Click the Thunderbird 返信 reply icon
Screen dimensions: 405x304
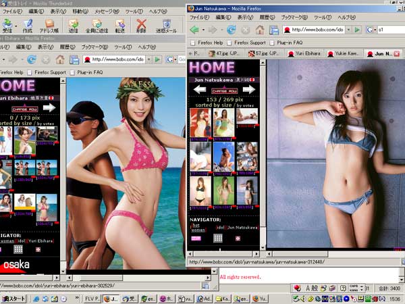pyautogui.click(x=74, y=26)
